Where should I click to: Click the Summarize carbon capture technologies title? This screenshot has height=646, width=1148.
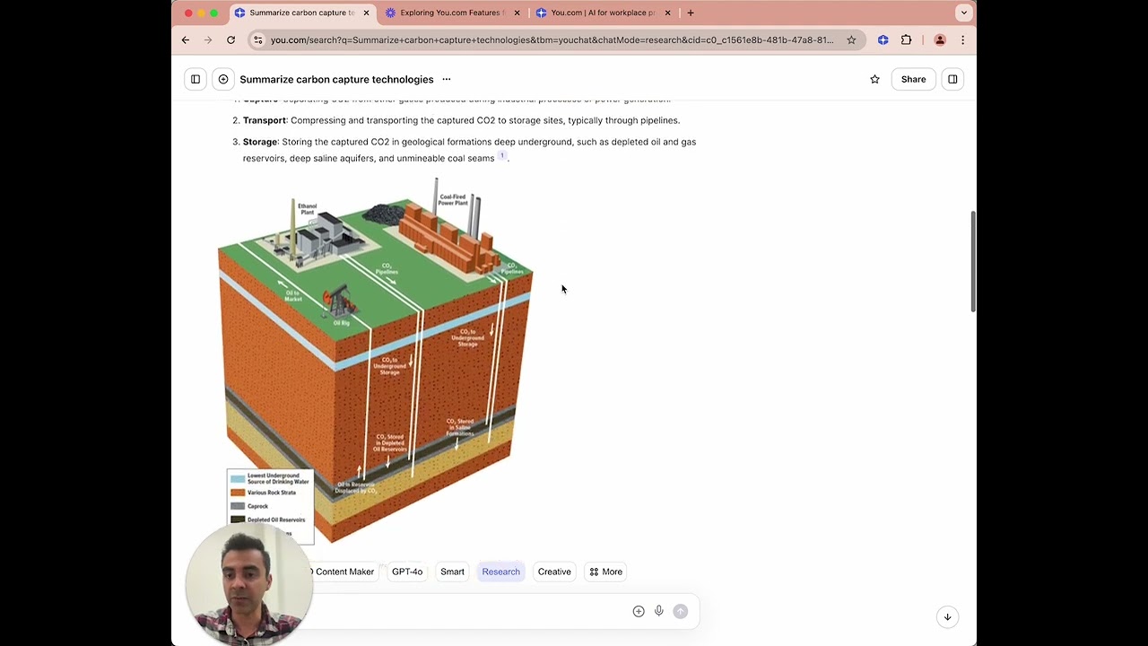pos(336,79)
